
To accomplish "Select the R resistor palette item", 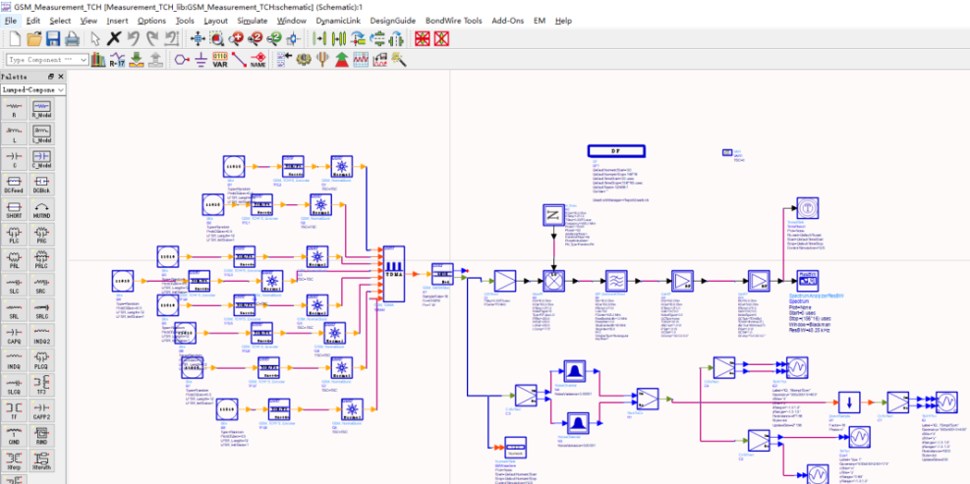I will coord(15,109).
